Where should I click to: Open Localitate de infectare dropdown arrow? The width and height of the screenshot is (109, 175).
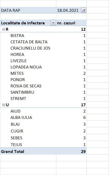click(53, 23)
